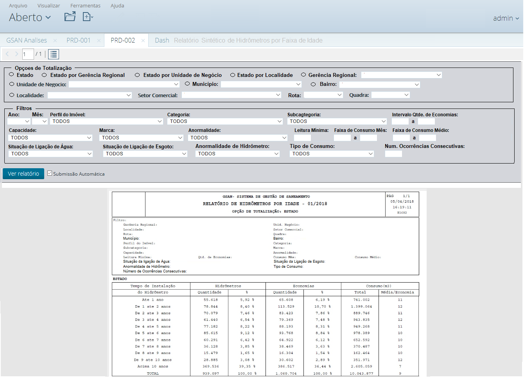Select the Estado radio option
The image size is (524, 379).
(x=12, y=75)
